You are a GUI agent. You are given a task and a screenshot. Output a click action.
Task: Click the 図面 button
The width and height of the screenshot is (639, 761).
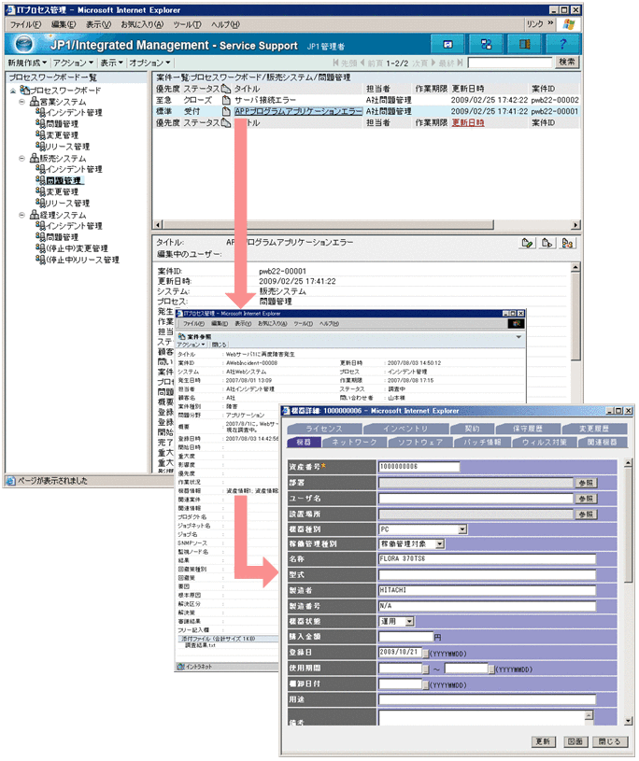(575, 741)
